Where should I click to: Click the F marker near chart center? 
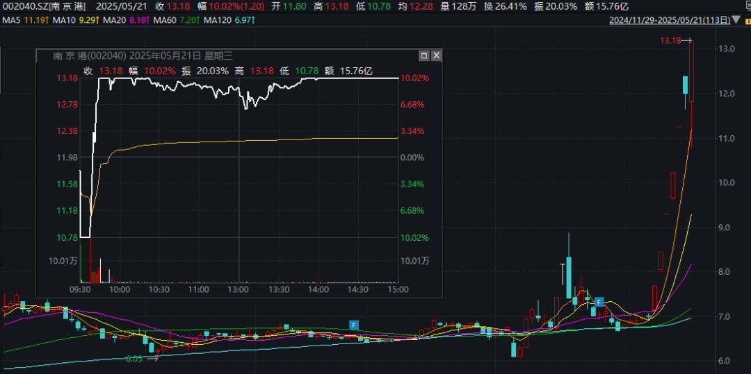pyautogui.click(x=353, y=325)
